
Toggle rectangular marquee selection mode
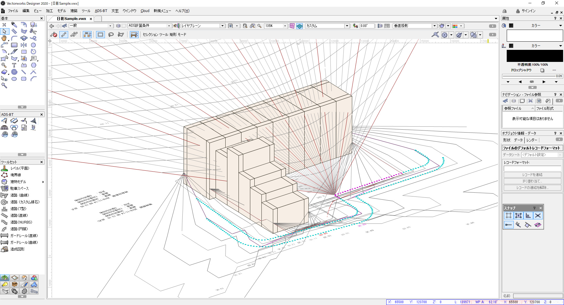point(100,35)
